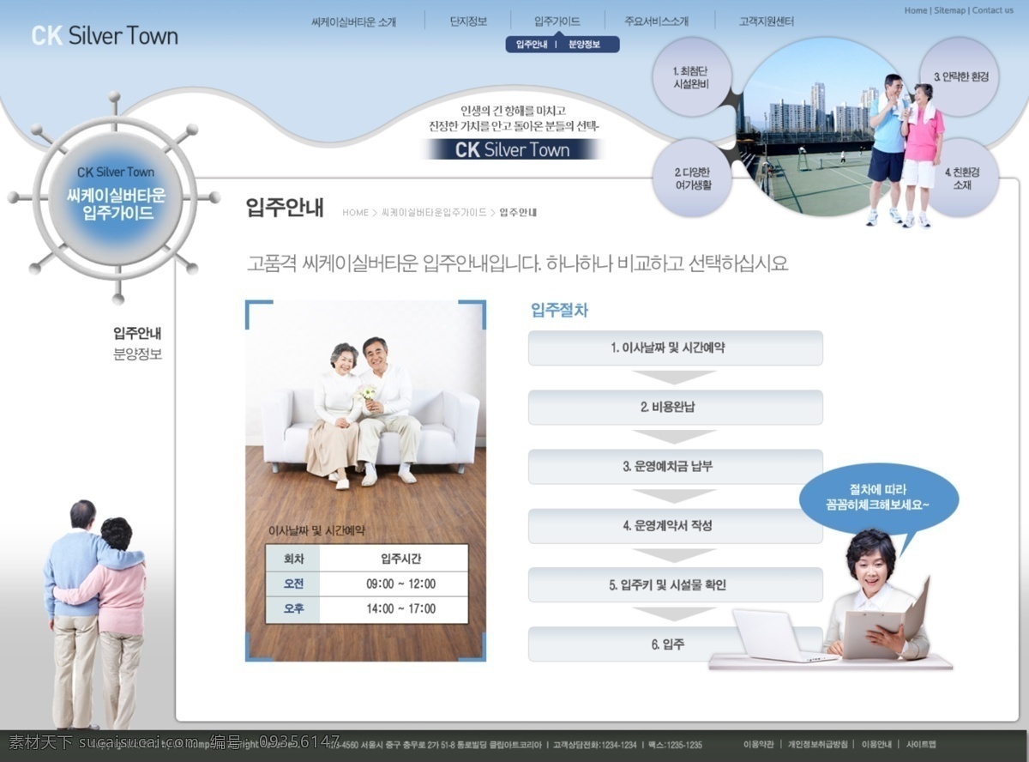The image size is (1029, 762).
Task: Click step 3. 운영예치금 납부
Action: [x=676, y=466]
